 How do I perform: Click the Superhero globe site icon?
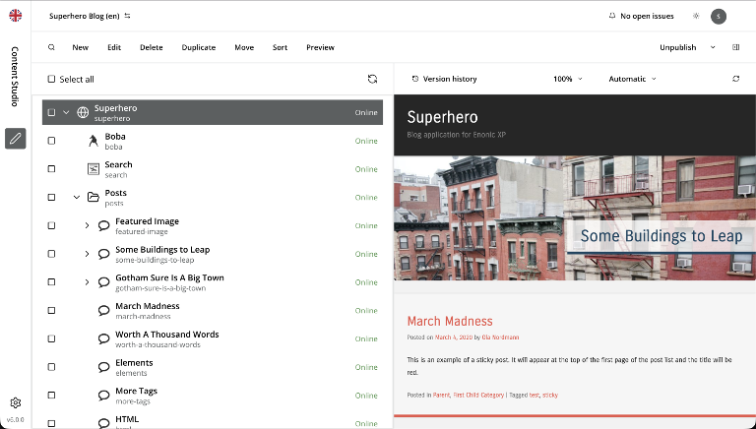(83, 112)
